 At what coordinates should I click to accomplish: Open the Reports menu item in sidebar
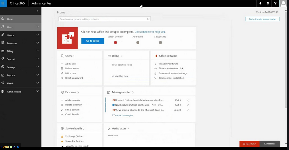tap(20, 75)
